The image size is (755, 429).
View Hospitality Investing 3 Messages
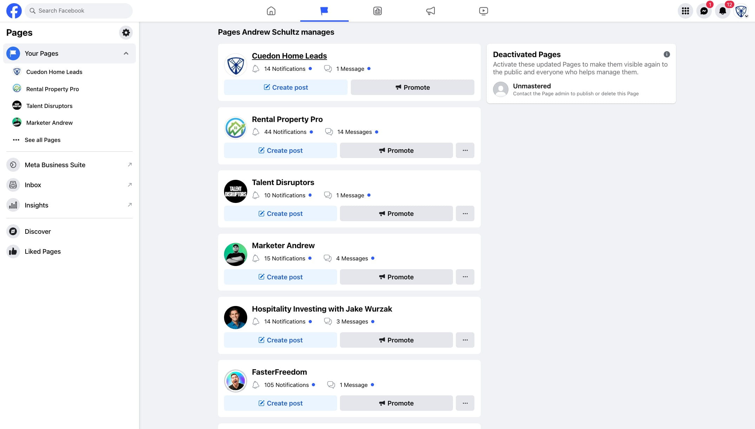point(349,321)
